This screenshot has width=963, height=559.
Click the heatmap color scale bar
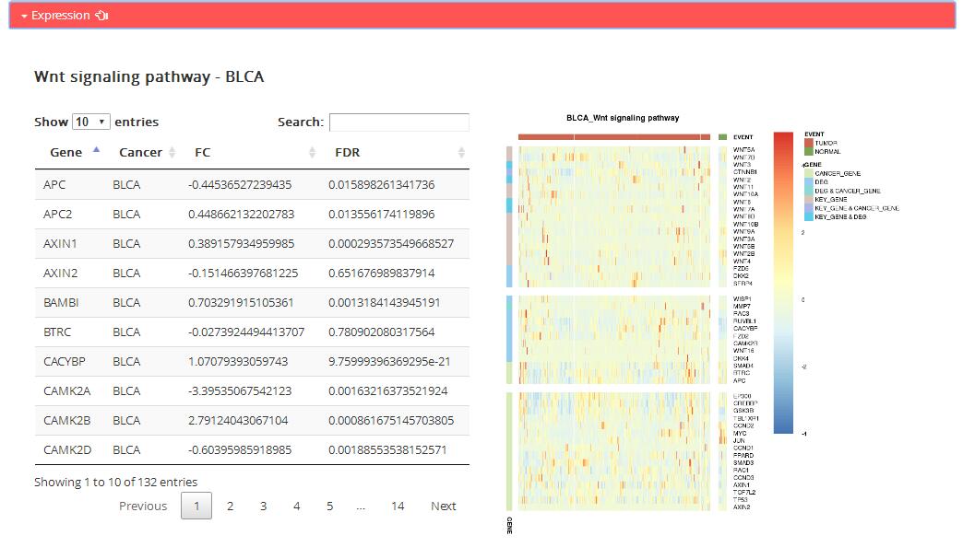pos(782,282)
